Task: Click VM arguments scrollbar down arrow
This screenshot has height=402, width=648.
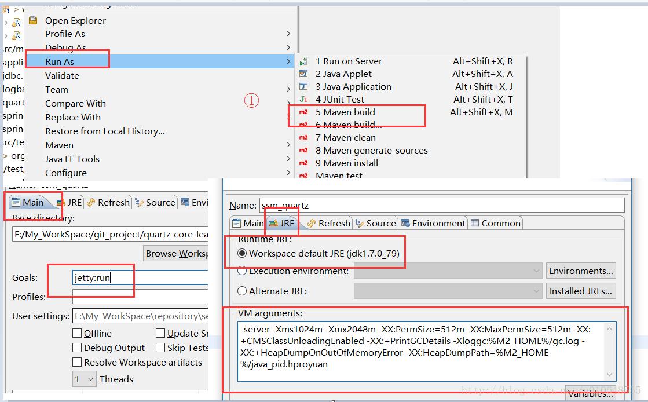Action: point(610,374)
